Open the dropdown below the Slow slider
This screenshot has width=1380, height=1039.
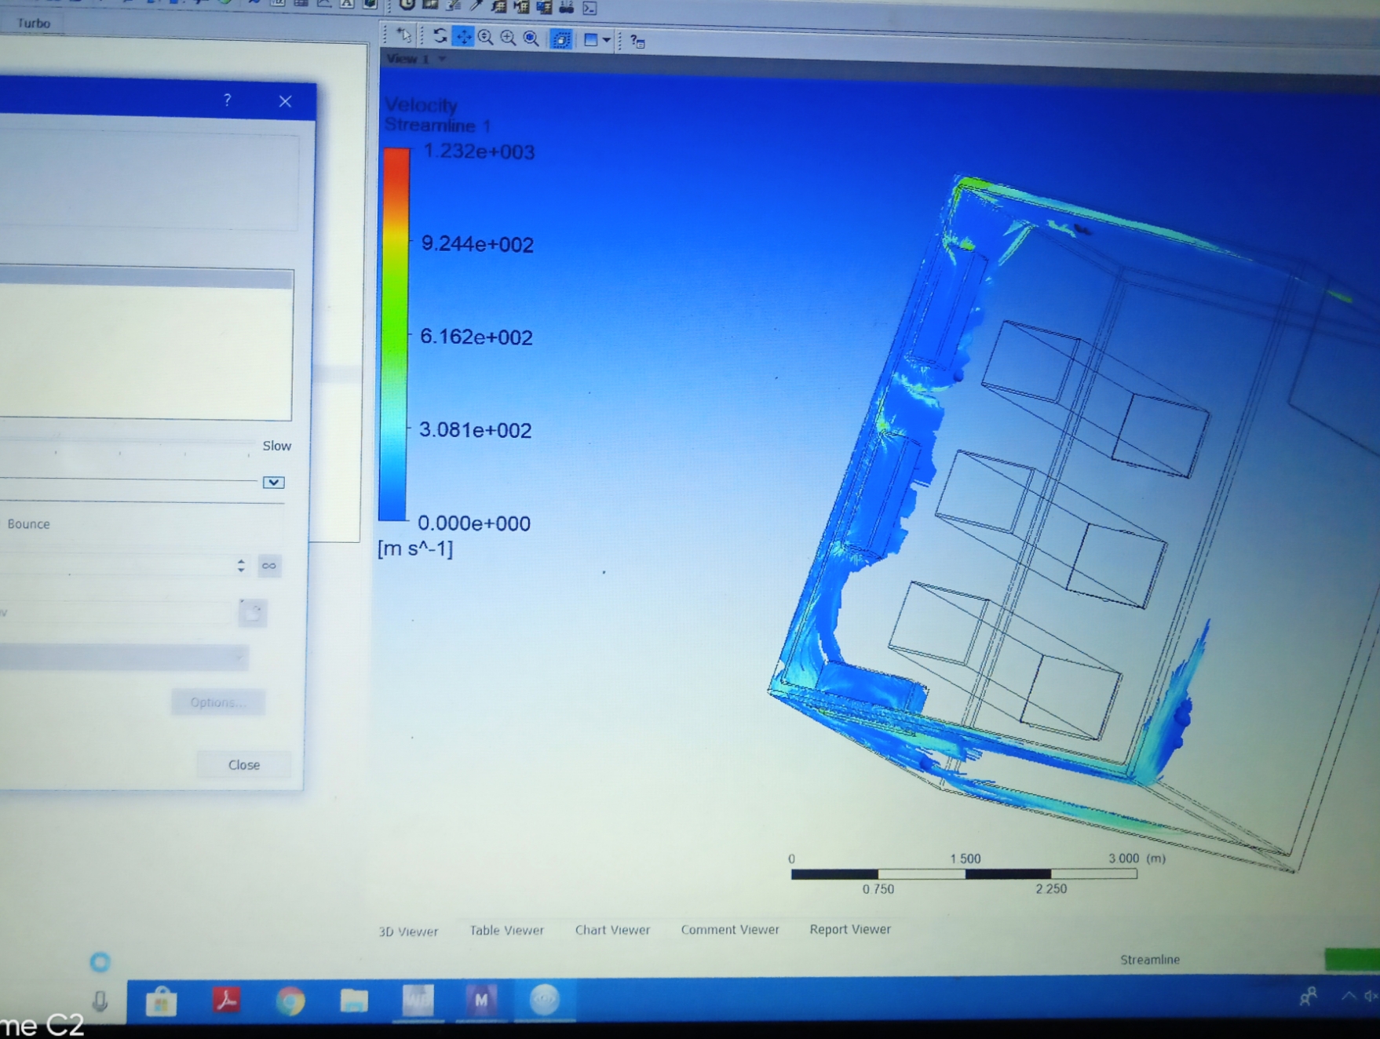(x=272, y=483)
